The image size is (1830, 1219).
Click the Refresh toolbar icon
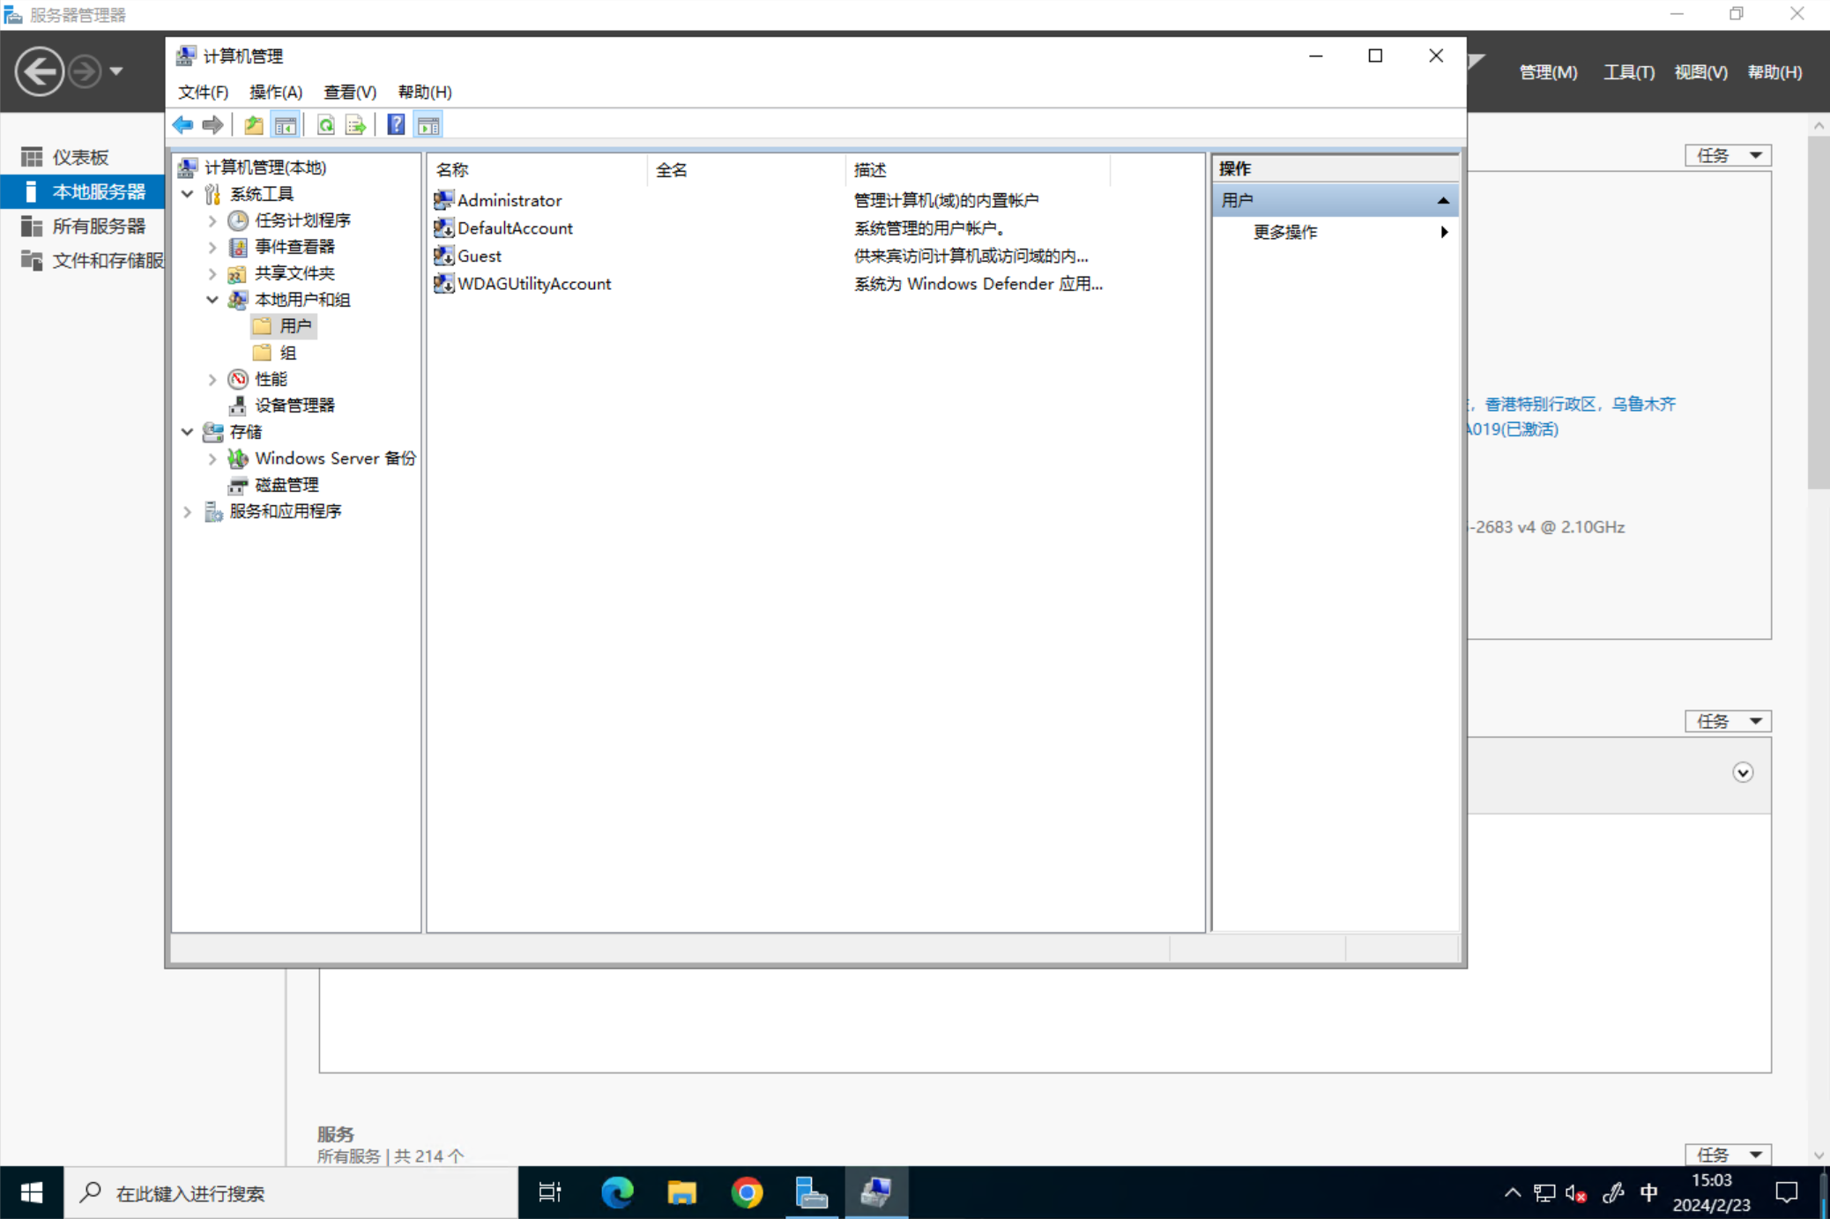coord(325,125)
